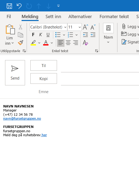Go to next item with down arrow
The image size is (139, 187).
coord(48,6)
